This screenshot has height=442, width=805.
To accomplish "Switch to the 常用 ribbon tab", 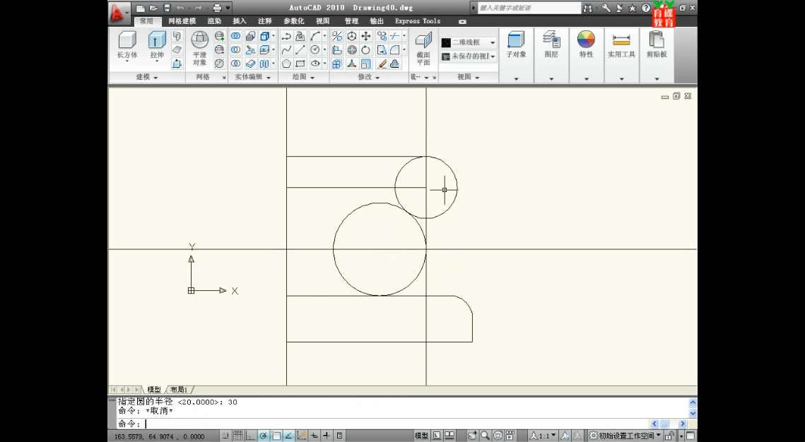I will pyautogui.click(x=146, y=21).
